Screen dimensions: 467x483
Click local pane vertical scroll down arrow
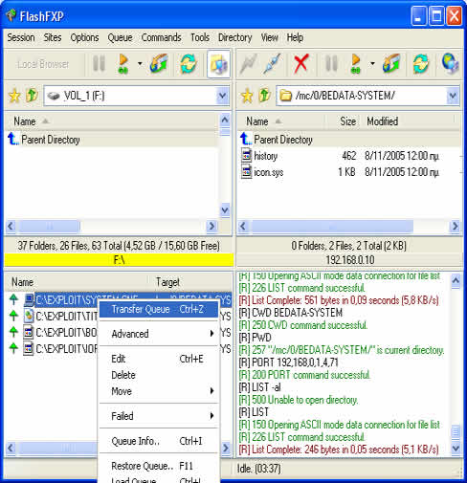coord(225,210)
